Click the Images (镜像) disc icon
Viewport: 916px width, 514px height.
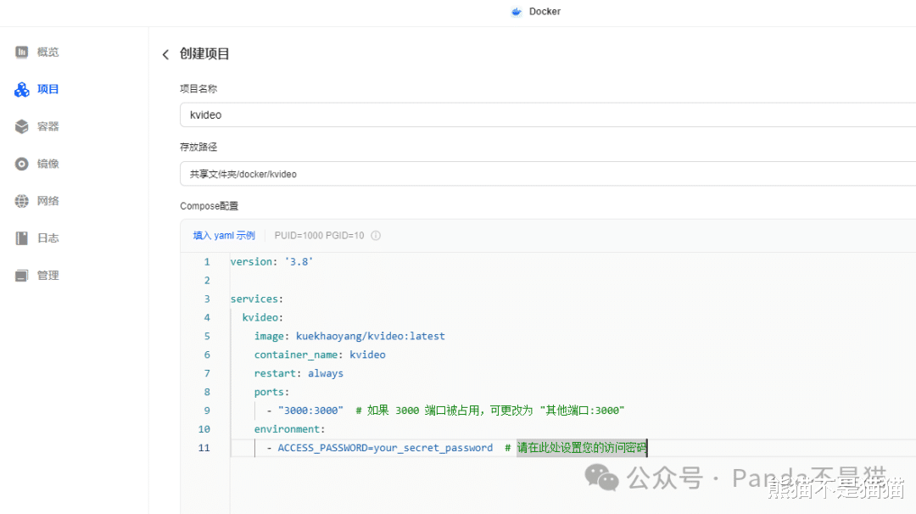(21, 164)
